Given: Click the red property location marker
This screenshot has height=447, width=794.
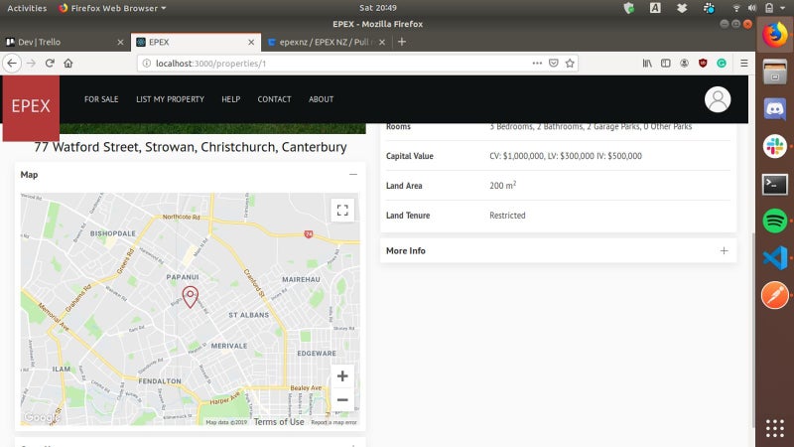Looking at the screenshot, I should click(190, 297).
